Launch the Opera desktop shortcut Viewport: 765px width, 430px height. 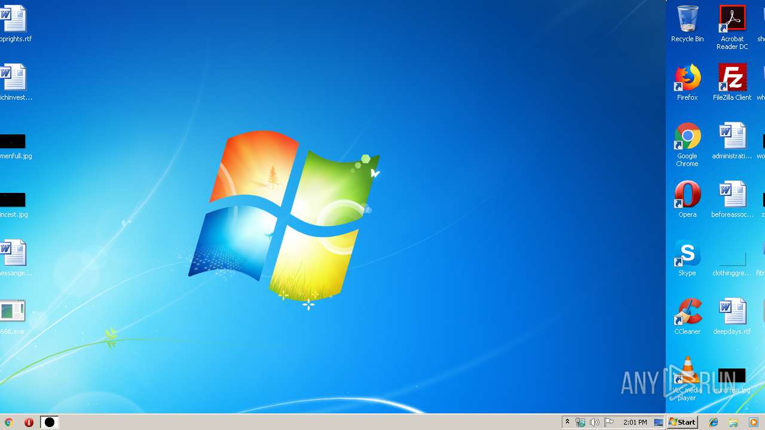coord(687,199)
